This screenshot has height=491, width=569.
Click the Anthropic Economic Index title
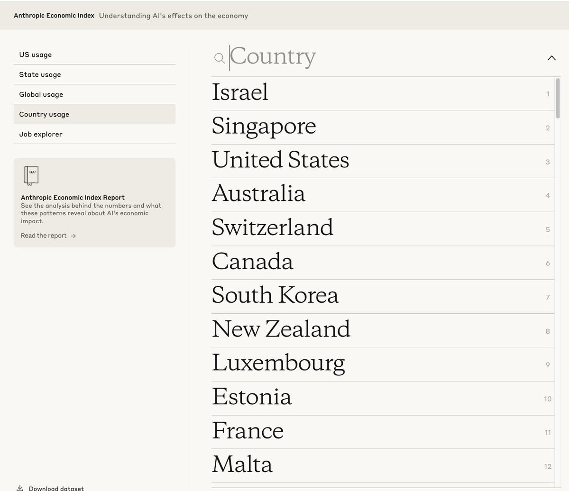[x=54, y=16]
